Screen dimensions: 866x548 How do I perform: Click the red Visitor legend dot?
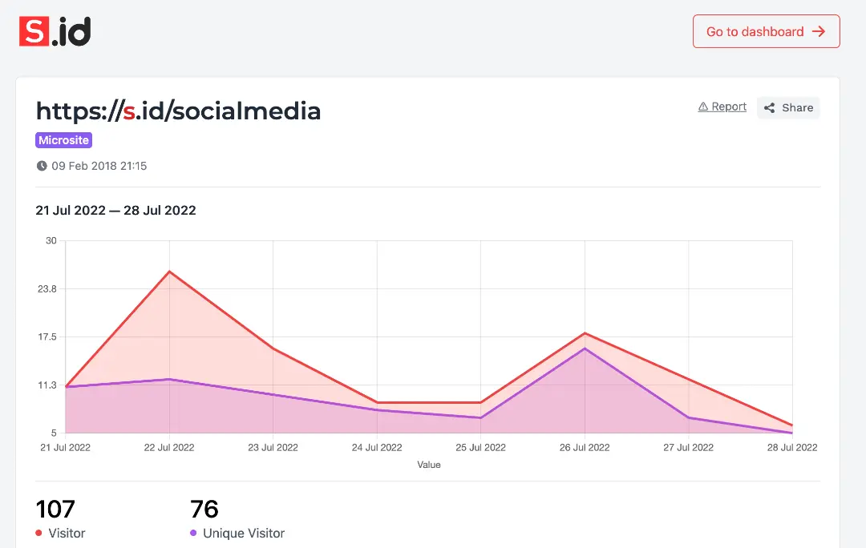coord(39,533)
